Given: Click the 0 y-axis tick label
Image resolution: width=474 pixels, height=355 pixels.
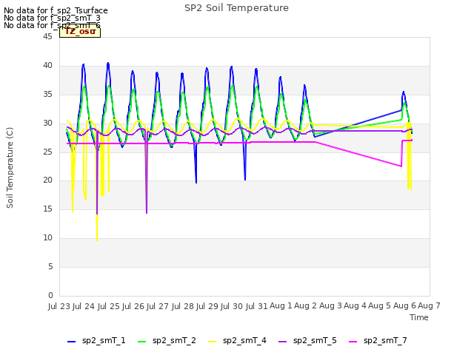Looking at the screenshot, I should click(50, 295).
